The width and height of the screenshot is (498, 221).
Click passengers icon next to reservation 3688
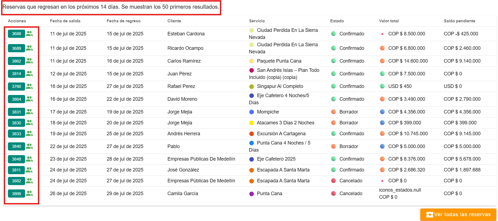point(29,33)
